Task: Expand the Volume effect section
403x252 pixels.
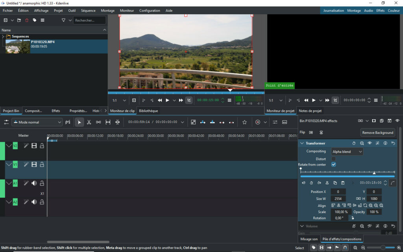Action: 302,226
